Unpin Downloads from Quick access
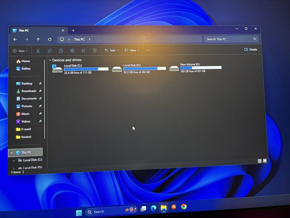The image size is (290, 218). point(40,91)
